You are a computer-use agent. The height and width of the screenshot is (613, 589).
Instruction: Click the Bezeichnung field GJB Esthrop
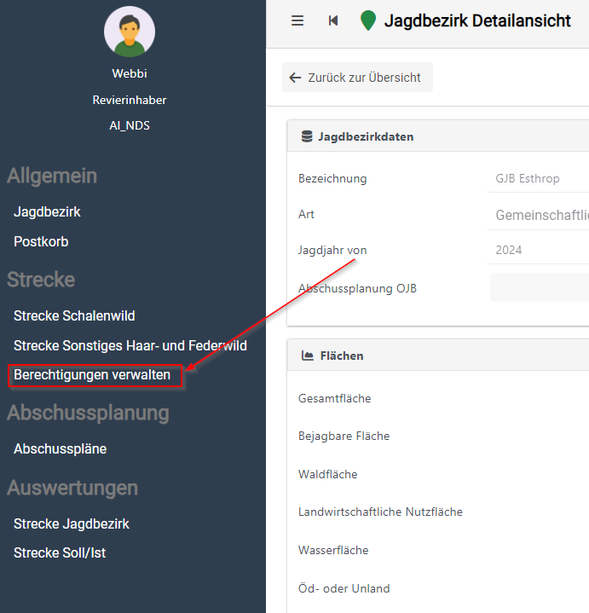539,179
